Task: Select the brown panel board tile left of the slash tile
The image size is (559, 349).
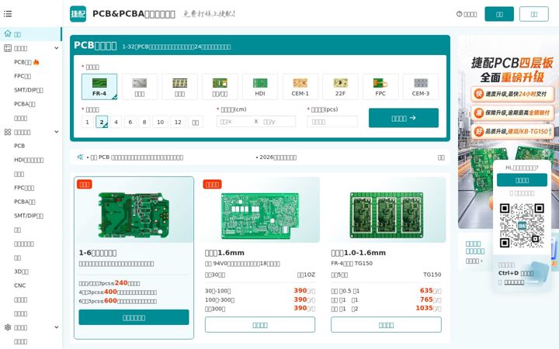Action: click(179, 87)
